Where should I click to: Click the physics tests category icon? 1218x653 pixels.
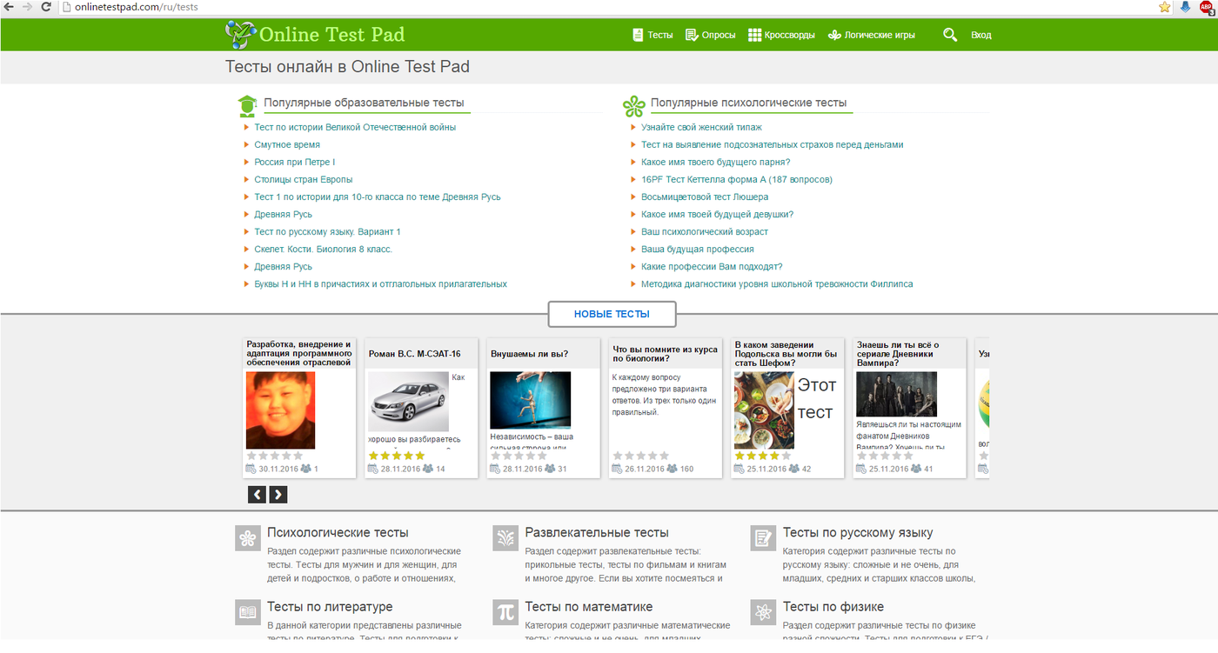pyautogui.click(x=763, y=612)
